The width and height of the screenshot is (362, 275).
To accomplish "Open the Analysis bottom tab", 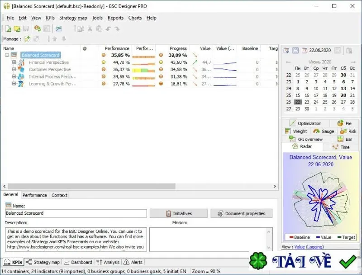I will tap(108, 262).
